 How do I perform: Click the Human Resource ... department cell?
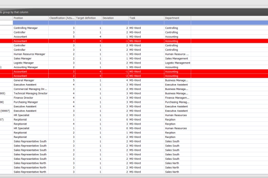pos(177,54)
